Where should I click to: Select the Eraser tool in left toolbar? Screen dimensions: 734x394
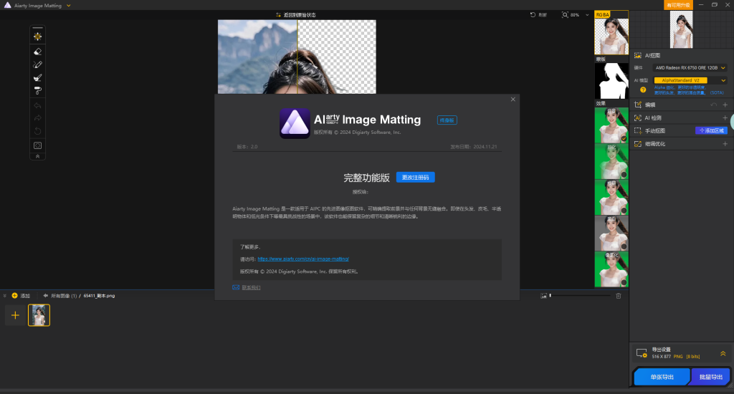click(38, 52)
